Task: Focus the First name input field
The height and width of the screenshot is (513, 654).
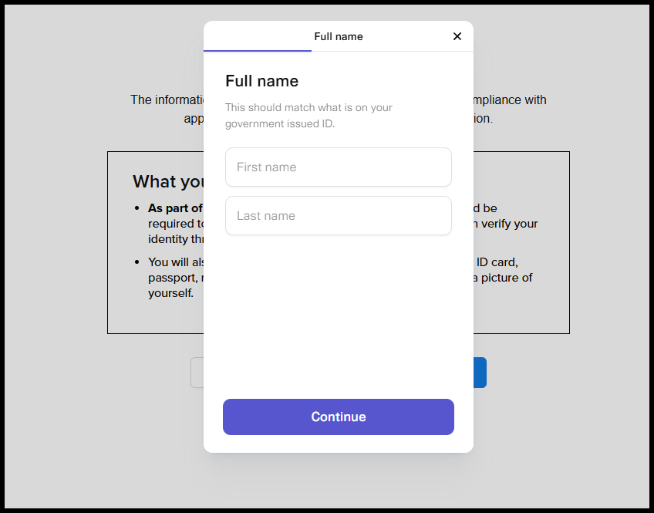Action: pos(339,167)
